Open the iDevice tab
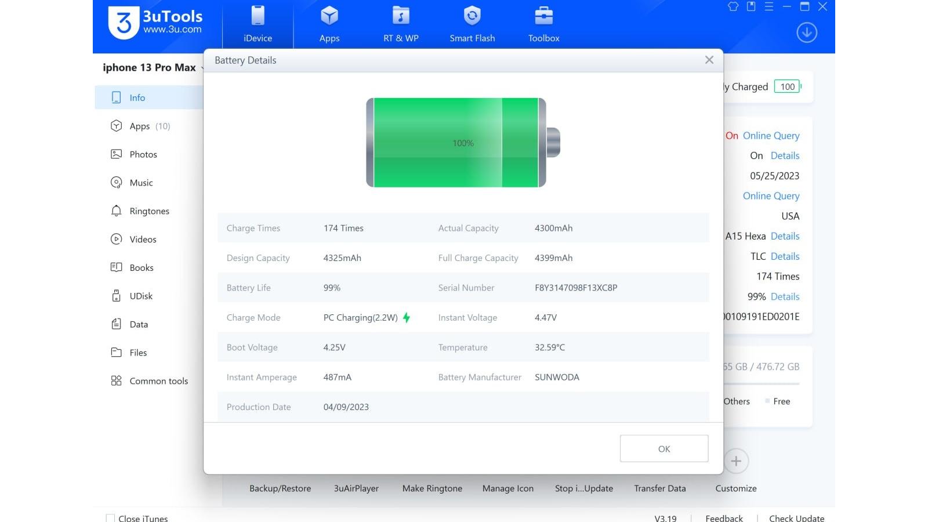 258,24
